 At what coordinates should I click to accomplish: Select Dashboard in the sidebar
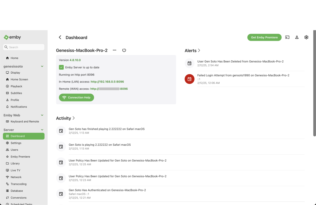(24, 136)
